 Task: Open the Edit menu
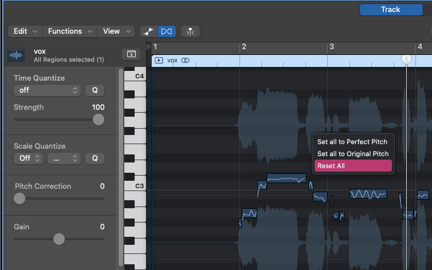25,31
